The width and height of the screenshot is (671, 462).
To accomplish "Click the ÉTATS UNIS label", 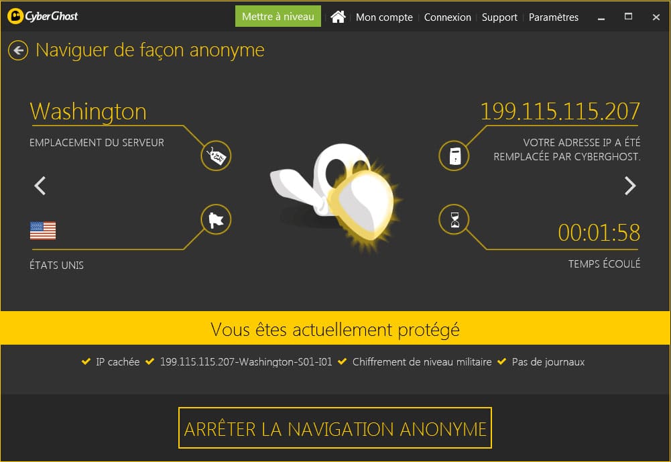I will click(x=56, y=265).
